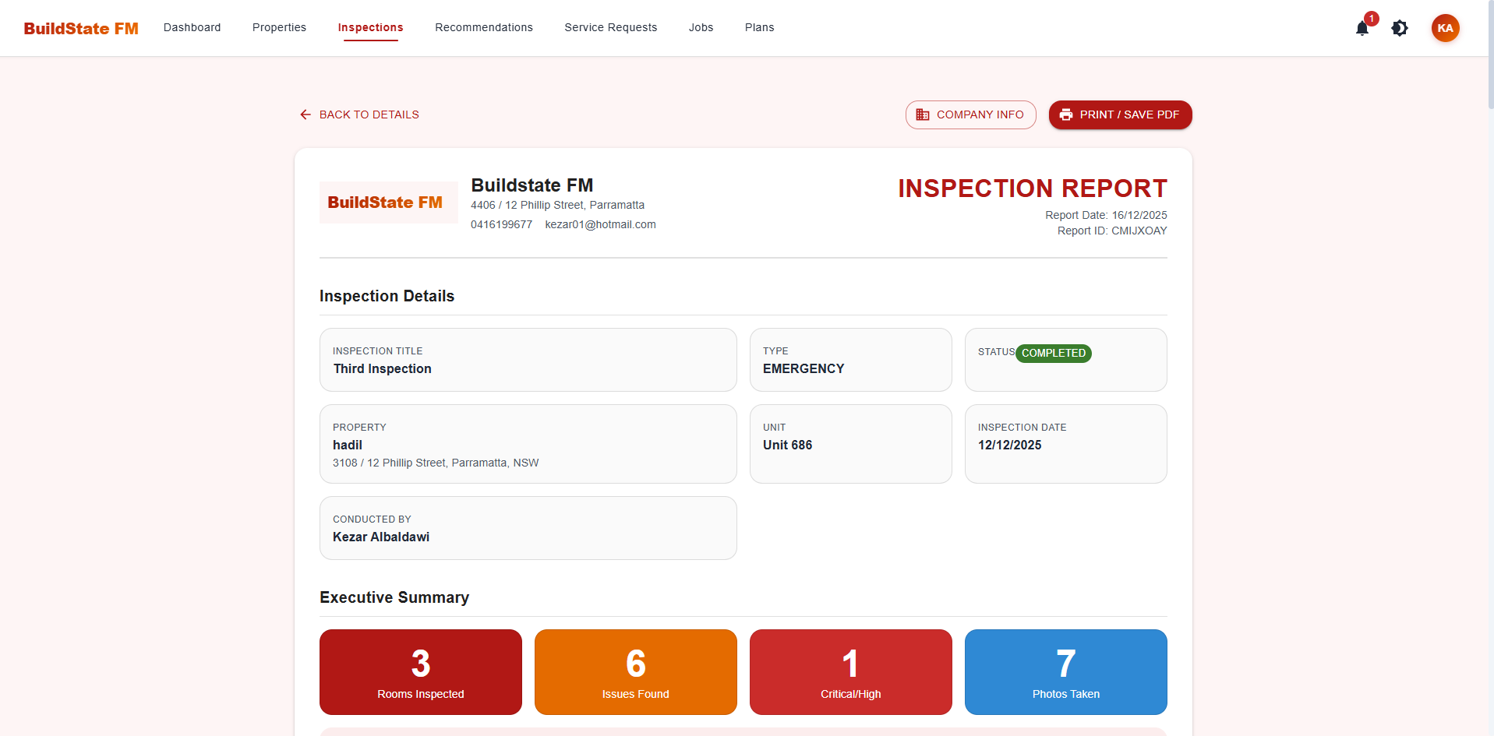The height and width of the screenshot is (736, 1494).
Task: Click the Report Date: 16/12/2025 text
Action: pos(1106,215)
